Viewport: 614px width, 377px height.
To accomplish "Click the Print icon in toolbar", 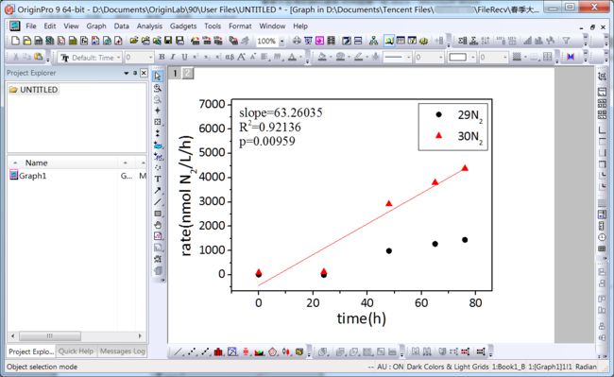I will tap(297, 41).
